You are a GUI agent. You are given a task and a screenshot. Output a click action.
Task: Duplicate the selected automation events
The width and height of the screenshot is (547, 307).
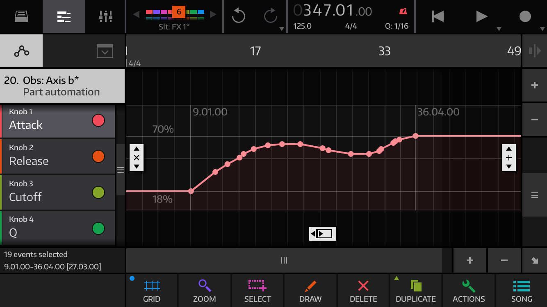point(415,291)
